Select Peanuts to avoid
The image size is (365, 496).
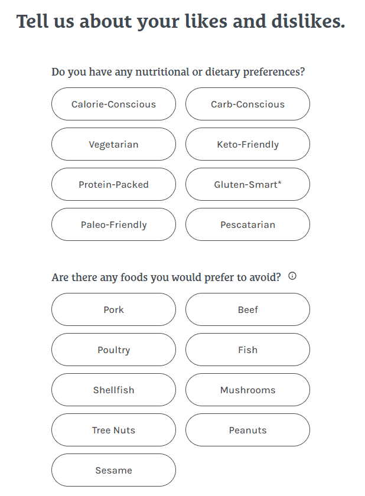click(x=247, y=430)
